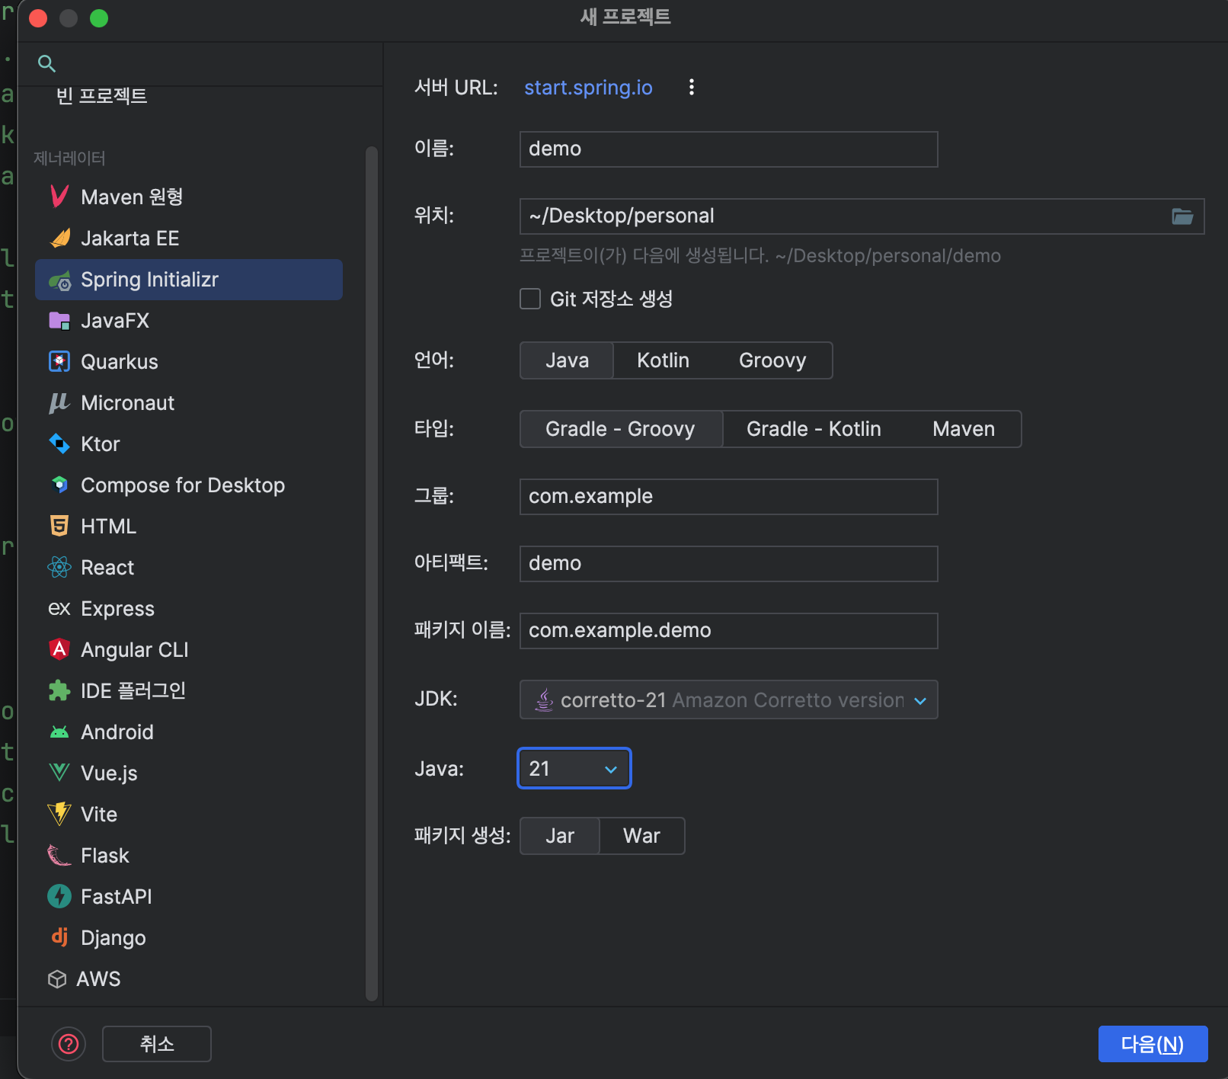Click the group field com.example
This screenshot has width=1228, height=1079.
728,497
